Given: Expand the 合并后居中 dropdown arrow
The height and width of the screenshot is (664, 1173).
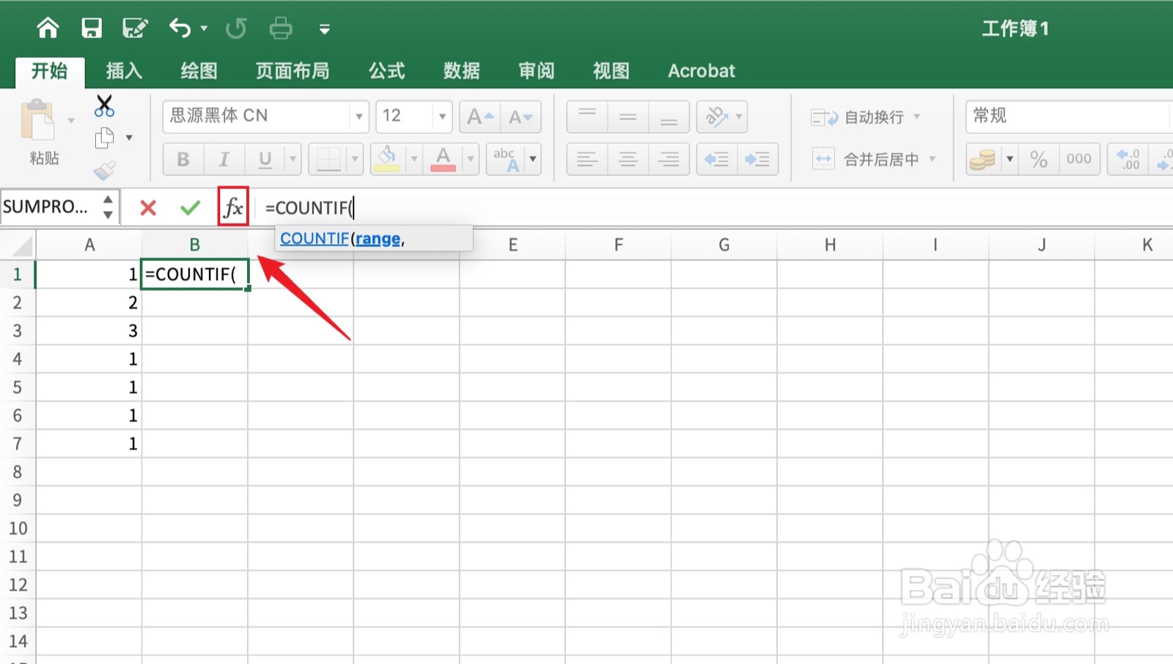Looking at the screenshot, I should tap(933, 159).
